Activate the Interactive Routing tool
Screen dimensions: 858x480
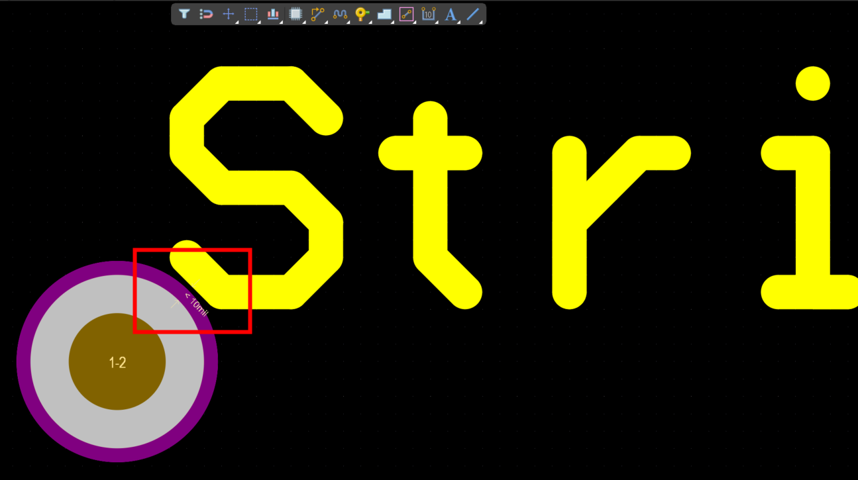pos(318,14)
